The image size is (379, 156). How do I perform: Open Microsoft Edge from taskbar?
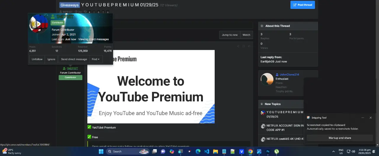click(x=198, y=151)
